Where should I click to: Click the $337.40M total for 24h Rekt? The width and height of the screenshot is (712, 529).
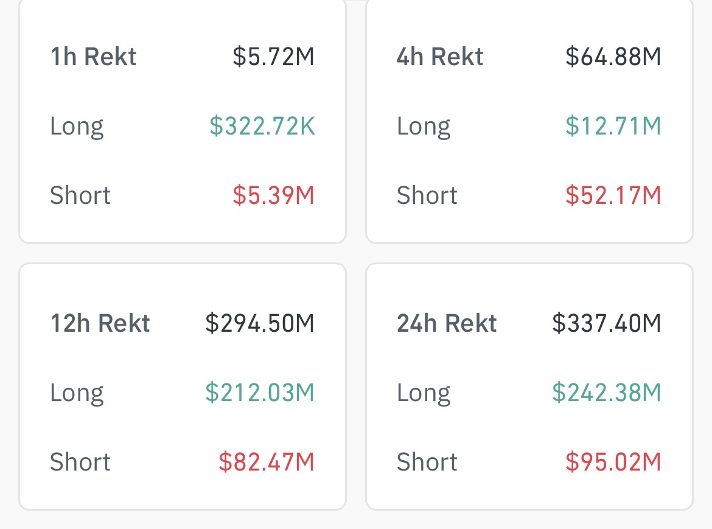click(x=607, y=323)
